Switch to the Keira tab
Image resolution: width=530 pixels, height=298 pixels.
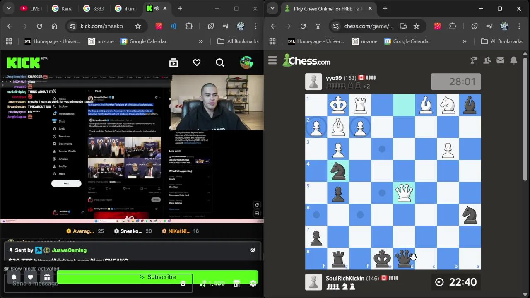pos(63,8)
